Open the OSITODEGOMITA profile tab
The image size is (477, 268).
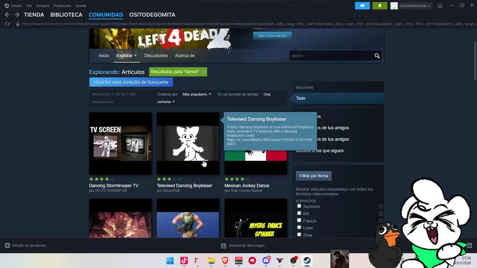tap(152, 15)
